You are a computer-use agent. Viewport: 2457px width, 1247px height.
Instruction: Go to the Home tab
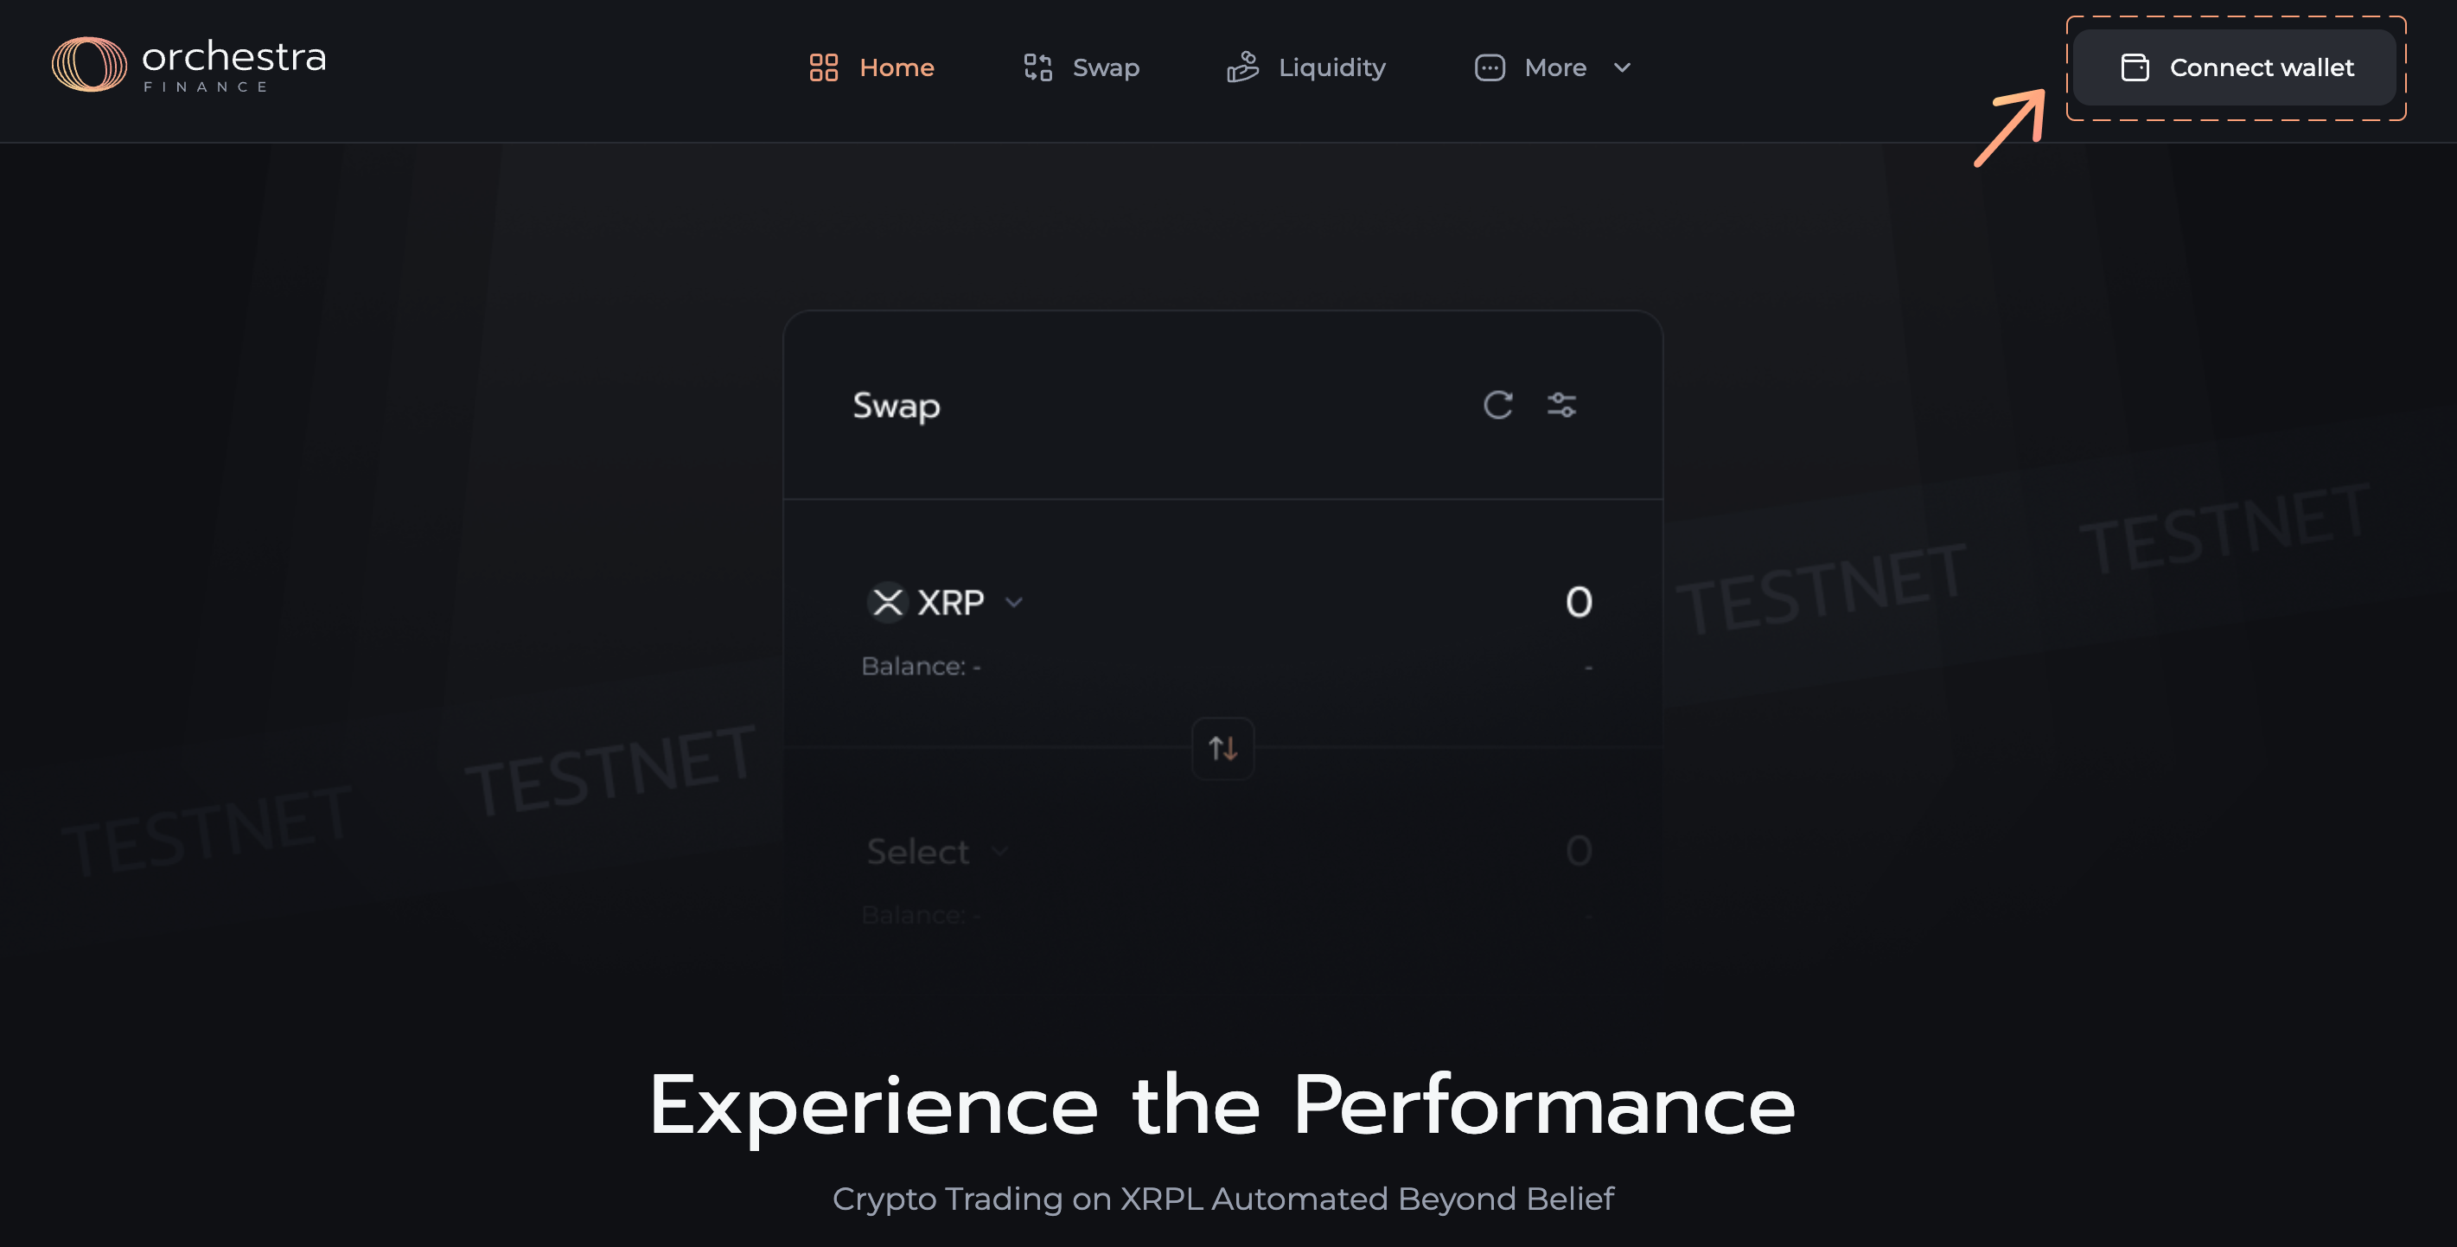(896, 67)
